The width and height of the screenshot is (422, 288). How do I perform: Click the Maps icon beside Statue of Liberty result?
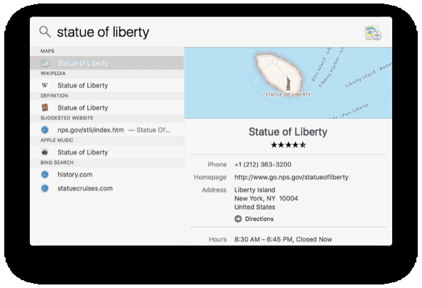tap(45, 63)
